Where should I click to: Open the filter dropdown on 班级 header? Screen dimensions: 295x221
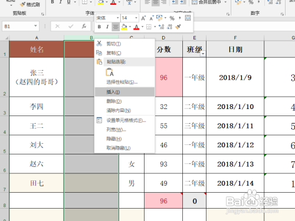[x=203, y=54]
